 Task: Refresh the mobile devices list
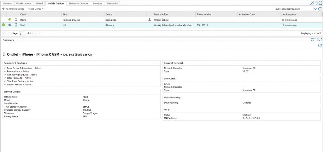coord(320,9)
